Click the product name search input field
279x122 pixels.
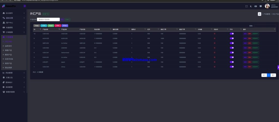point(48,19)
